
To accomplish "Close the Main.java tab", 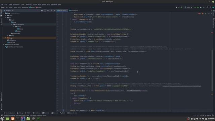I will (67, 10).
